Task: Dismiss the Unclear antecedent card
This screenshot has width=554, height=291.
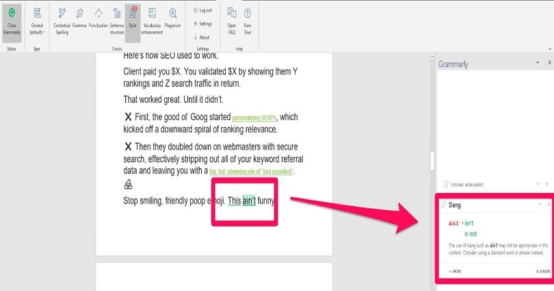Action: click(x=546, y=184)
